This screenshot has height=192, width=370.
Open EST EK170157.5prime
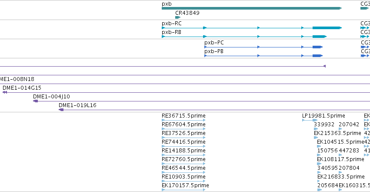(x=183, y=190)
